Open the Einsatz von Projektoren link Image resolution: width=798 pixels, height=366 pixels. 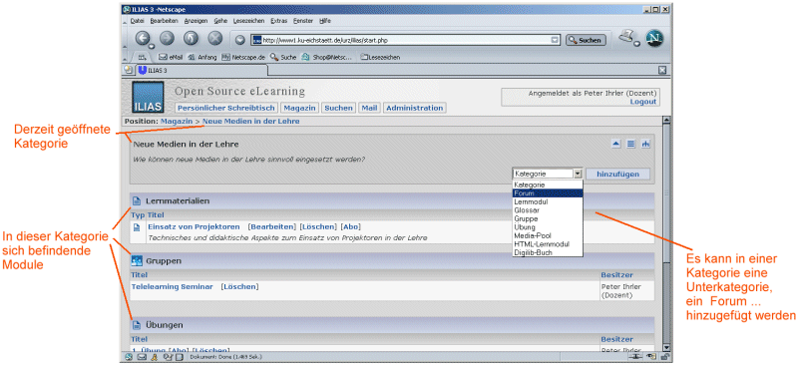pyautogui.click(x=194, y=226)
